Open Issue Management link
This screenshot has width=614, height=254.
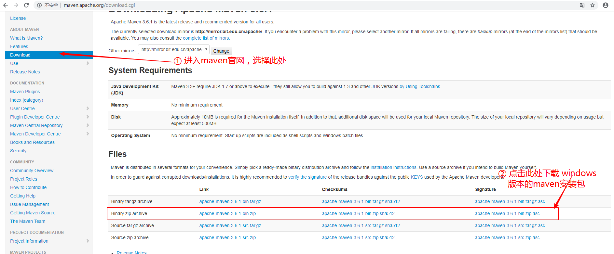29,204
